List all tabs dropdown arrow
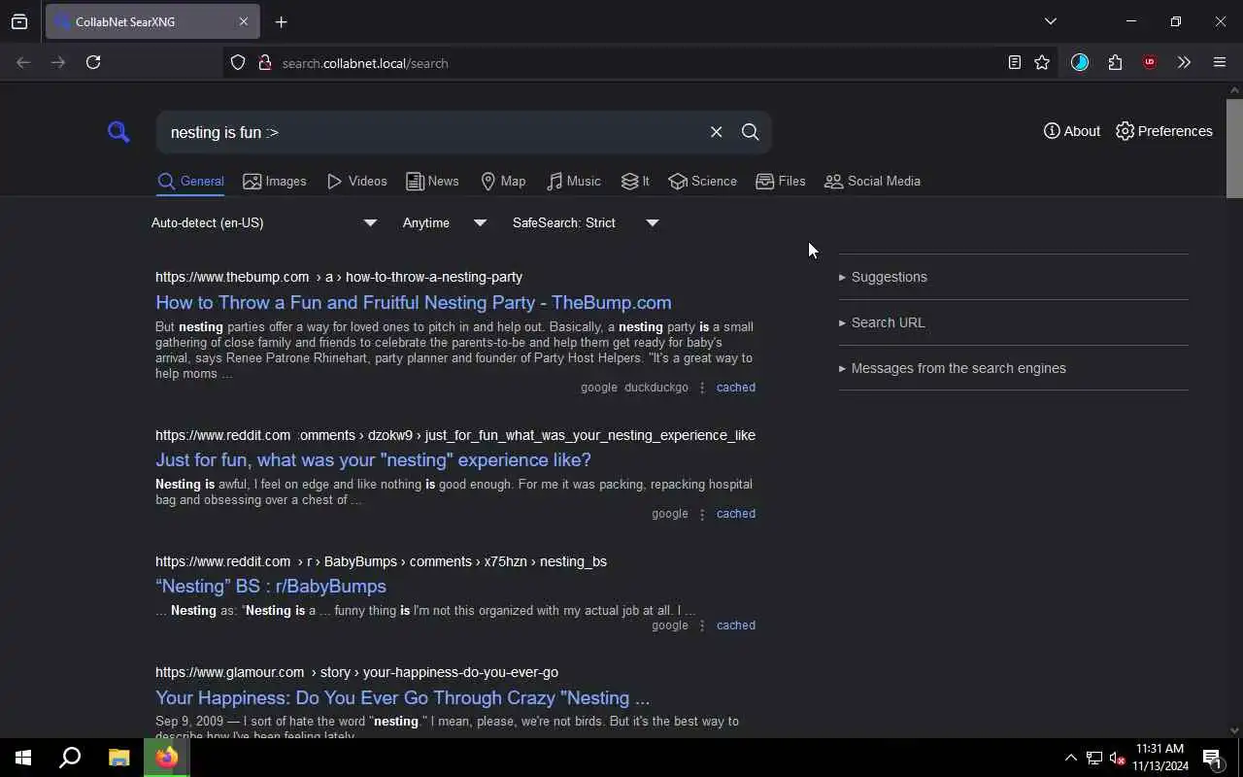This screenshot has height=777, width=1243. click(1050, 21)
